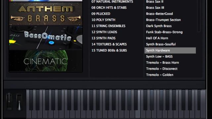Load the Tremolo - Brass Horn preset
The image size is (212, 119).
(x=162, y=62)
